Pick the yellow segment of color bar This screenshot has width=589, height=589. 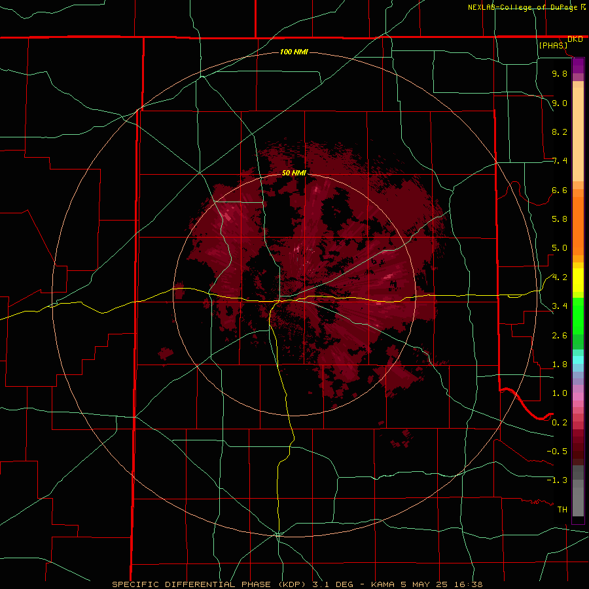[x=578, y=280]
